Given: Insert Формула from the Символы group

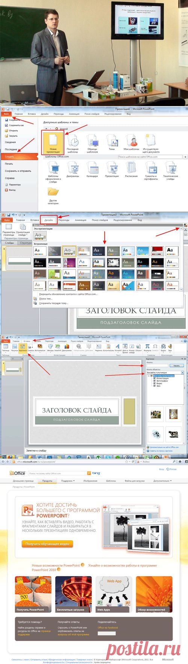Looking at the screenshot, I should pos(147,347).
